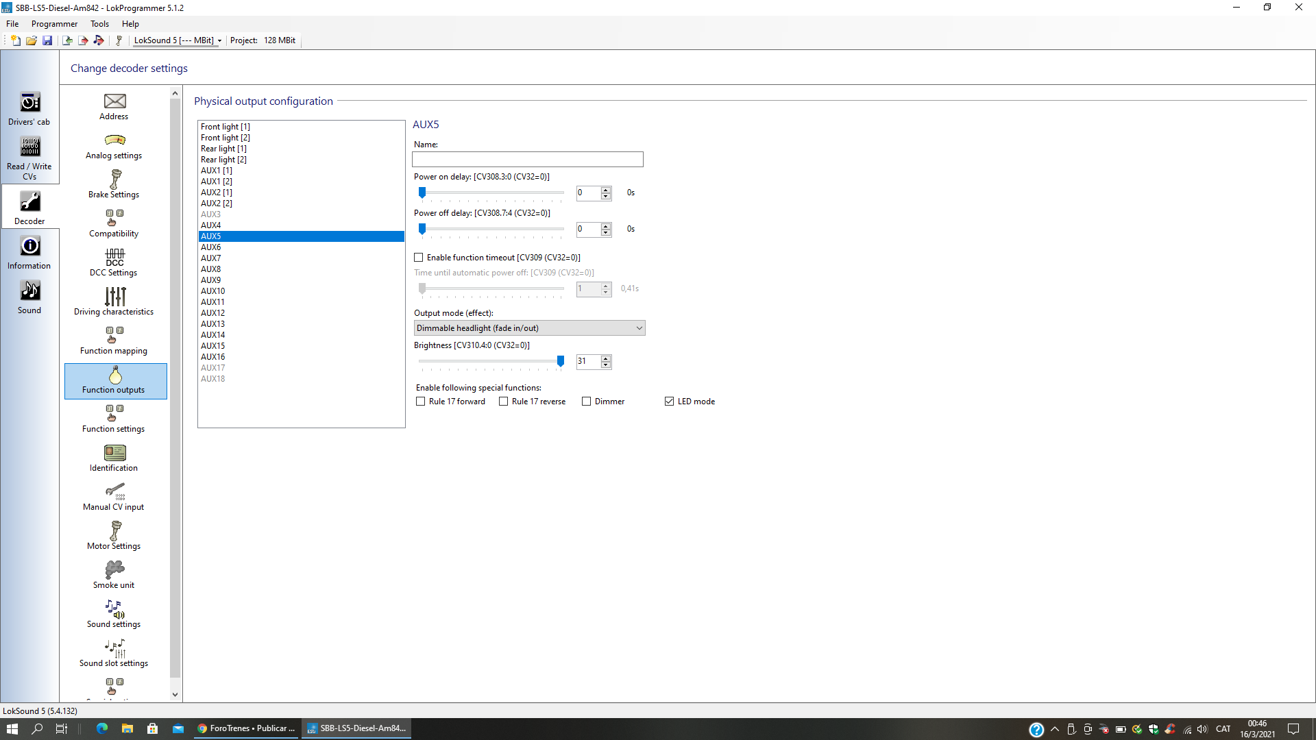Open the Smoke unit settings
Screen dimensions: 1316x740
coord(114,576)
